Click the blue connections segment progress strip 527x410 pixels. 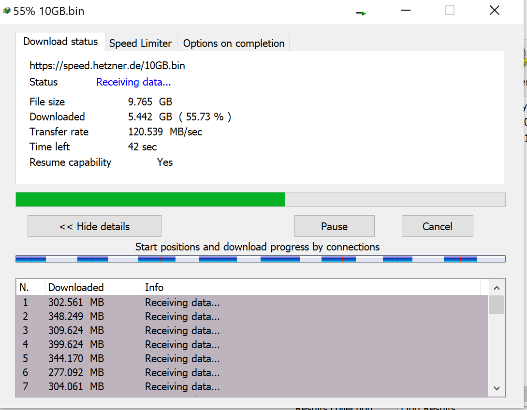tap(260, 259)
